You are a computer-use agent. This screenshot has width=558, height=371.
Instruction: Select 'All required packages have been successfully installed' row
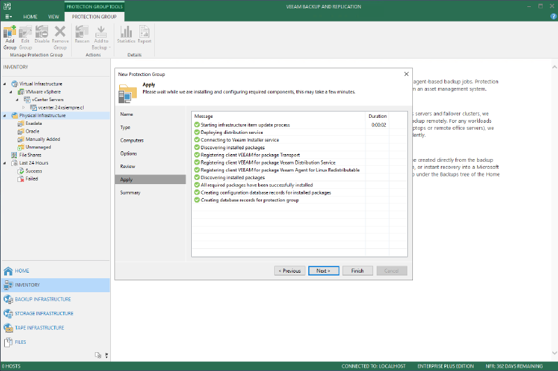[x=299, y=185]
